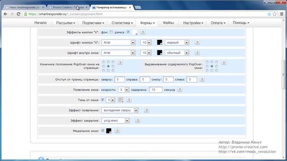This screenshot has width=287, height=161.
Task: Click the 'справа' margin input field
Action: coord(145,80)
